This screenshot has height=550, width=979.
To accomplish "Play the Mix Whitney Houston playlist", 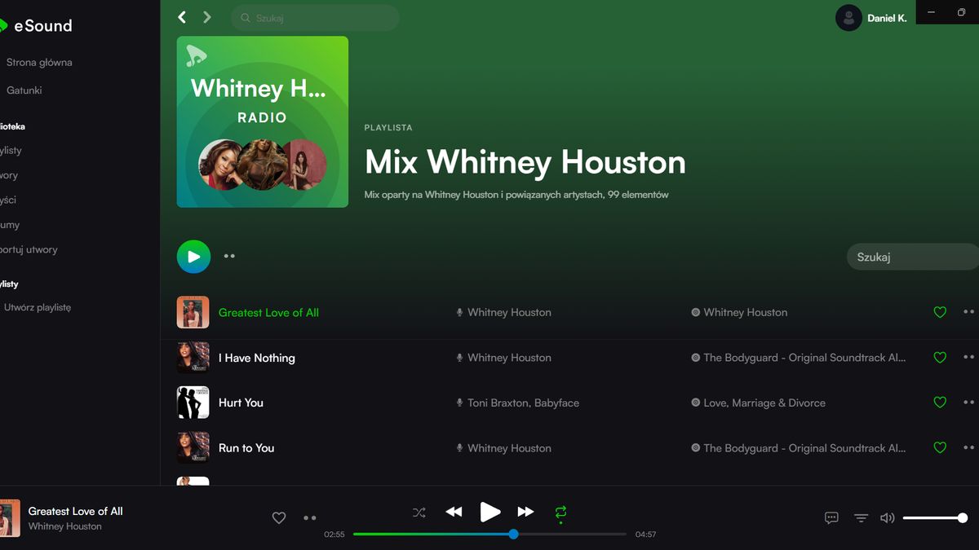I will [193, 257].
